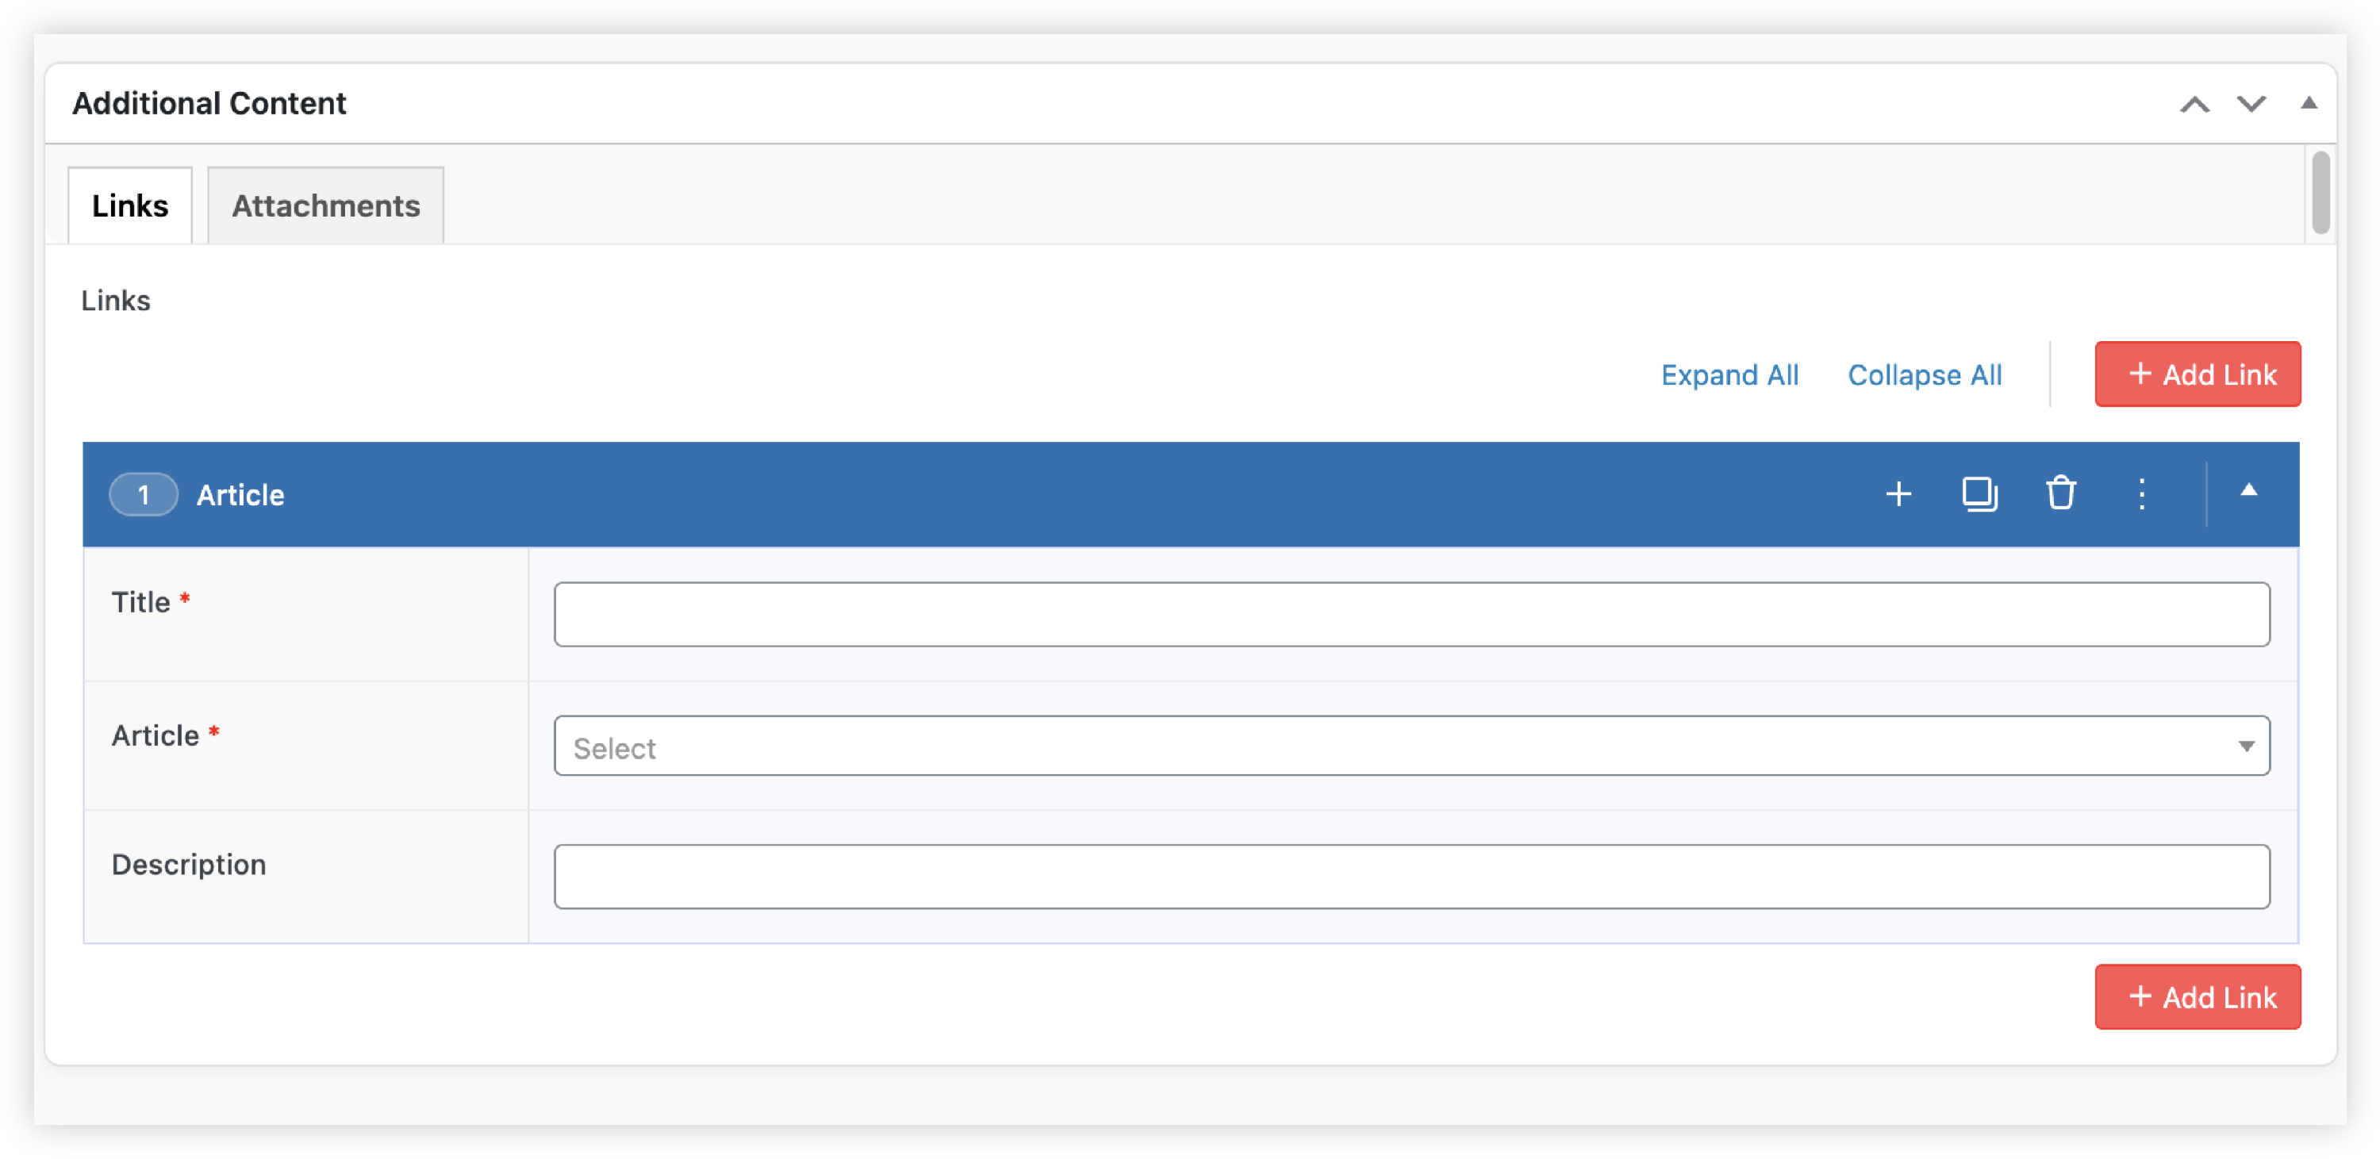
Task: Click the Expand All link
Action: pyautogui.click(x=1729, y=375)
